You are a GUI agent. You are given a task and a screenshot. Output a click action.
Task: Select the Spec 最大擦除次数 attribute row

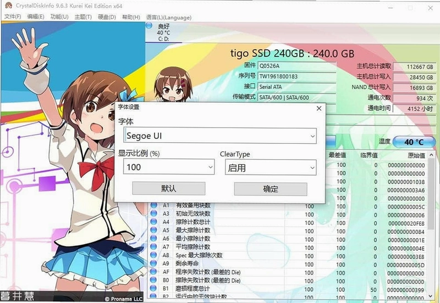[x=288, y=255]
